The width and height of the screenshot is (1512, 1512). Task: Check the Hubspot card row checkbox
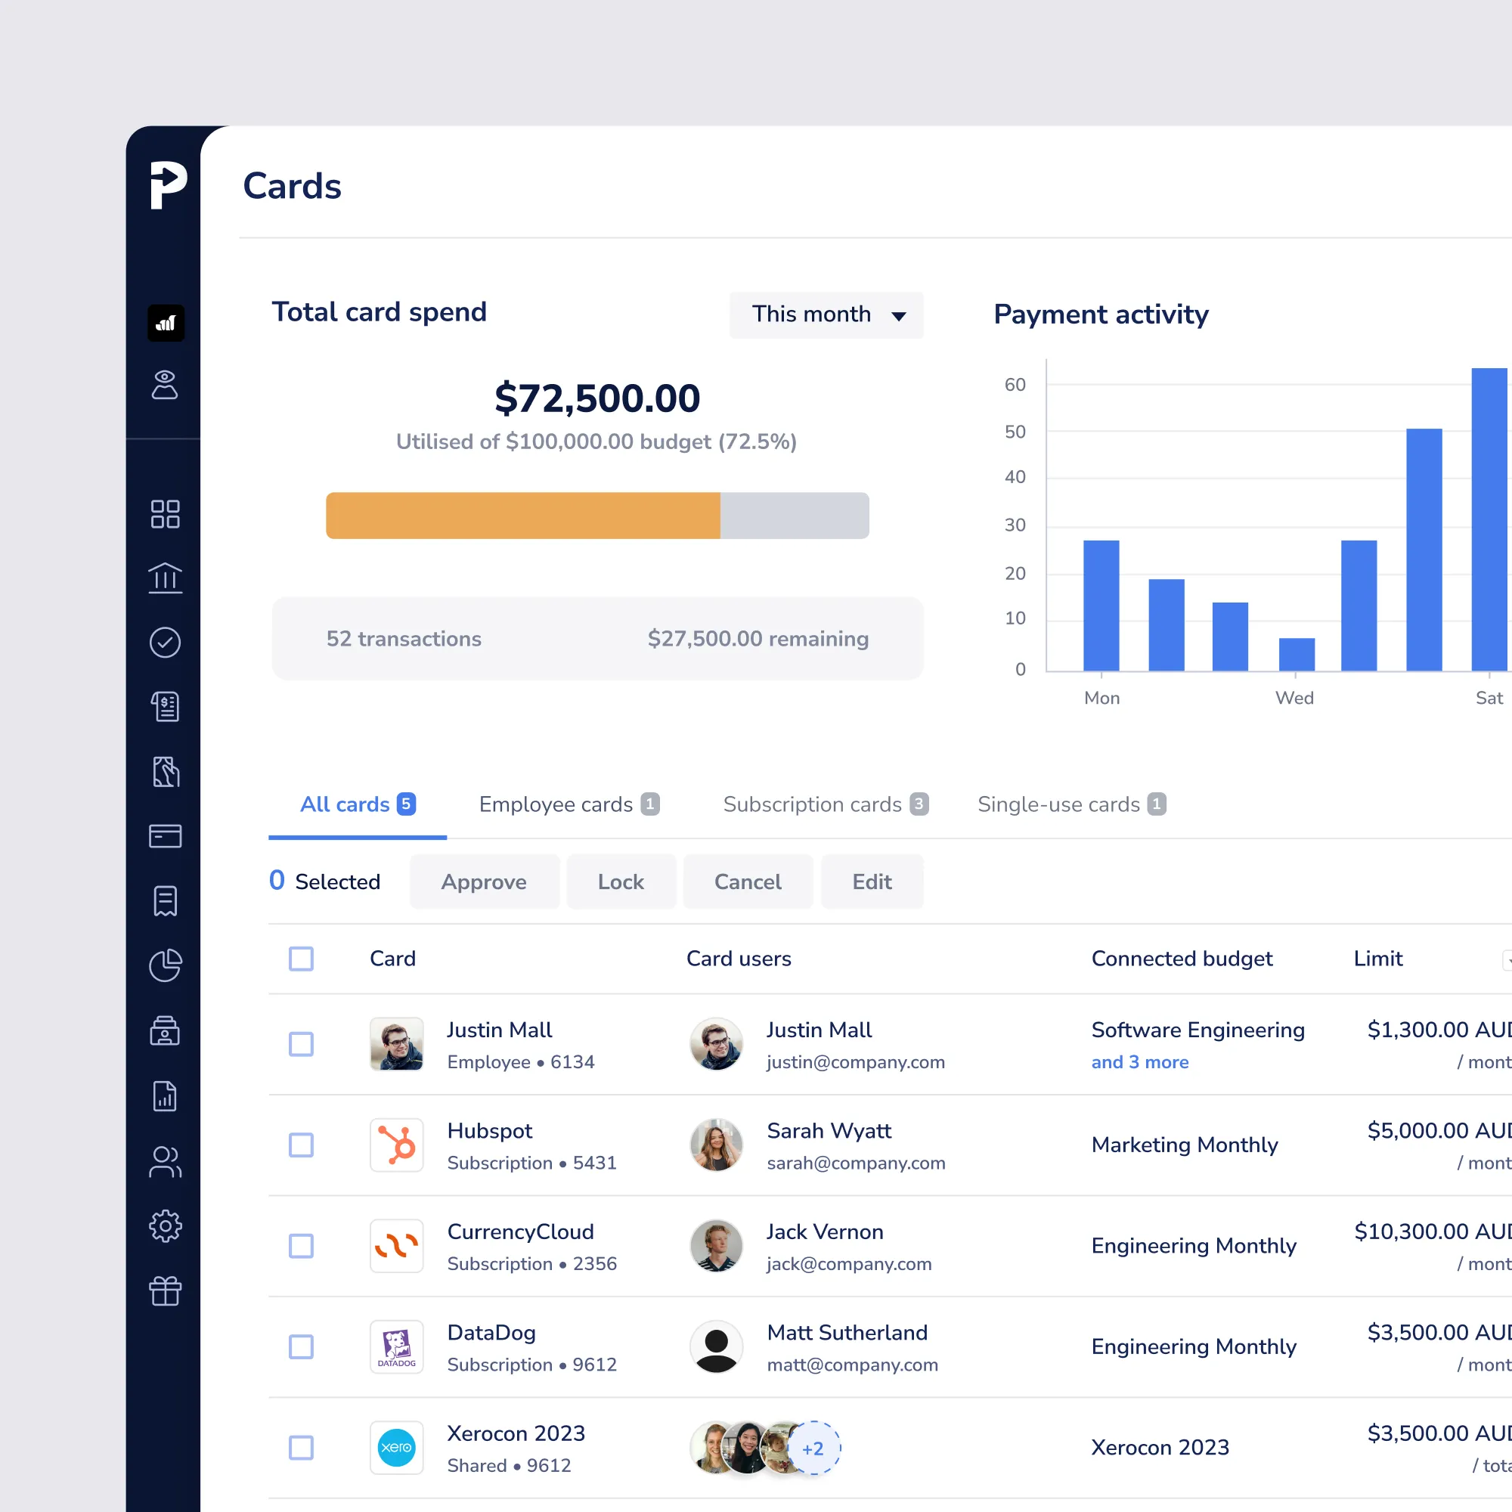tap(302, 1145)
